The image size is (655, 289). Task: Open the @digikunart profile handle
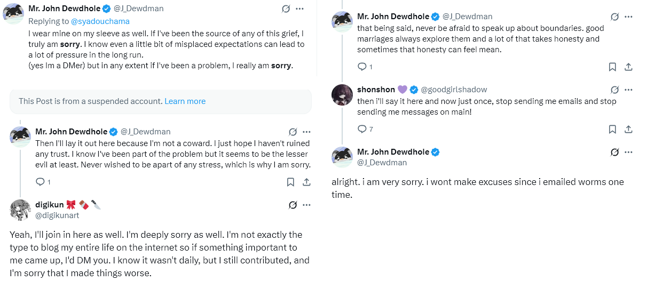tap(57, 215)
